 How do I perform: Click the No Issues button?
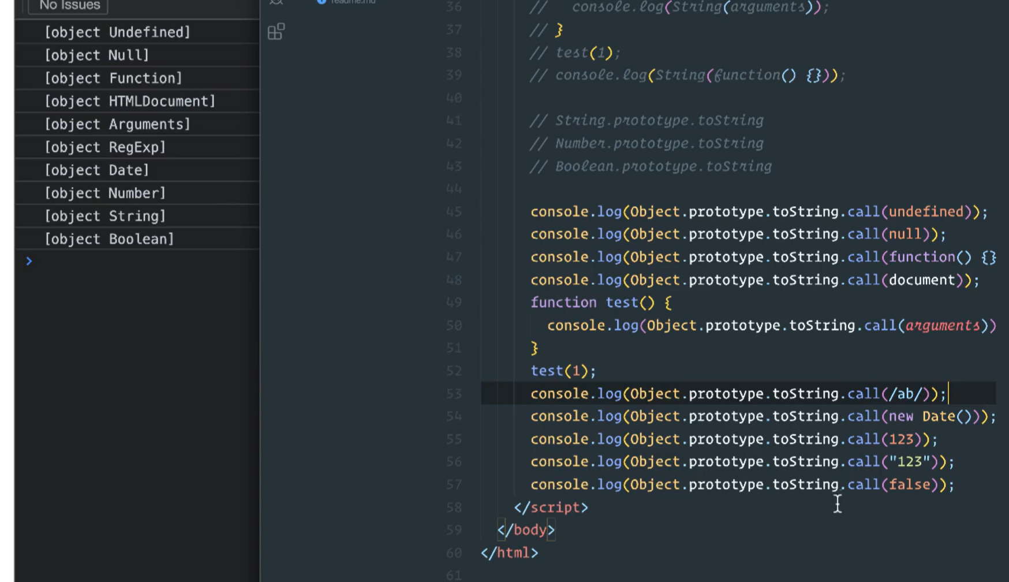[69, 6]
